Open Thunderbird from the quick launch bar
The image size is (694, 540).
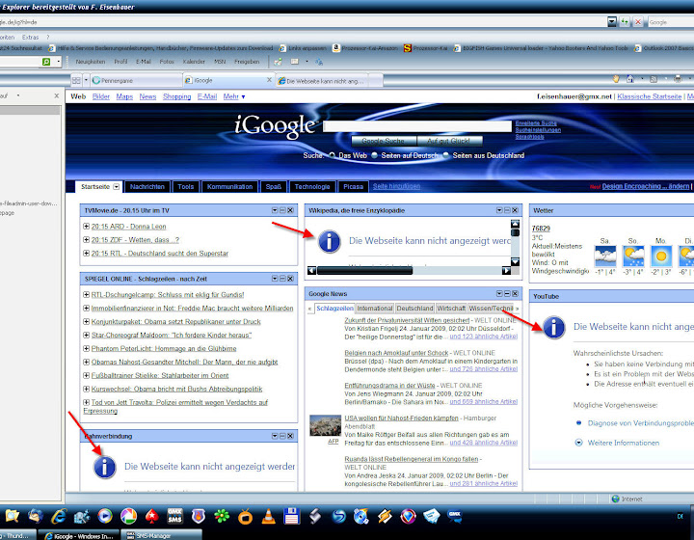(x=36, y=516)
